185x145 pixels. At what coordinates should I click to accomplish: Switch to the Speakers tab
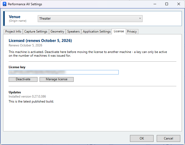coord(73,31)
